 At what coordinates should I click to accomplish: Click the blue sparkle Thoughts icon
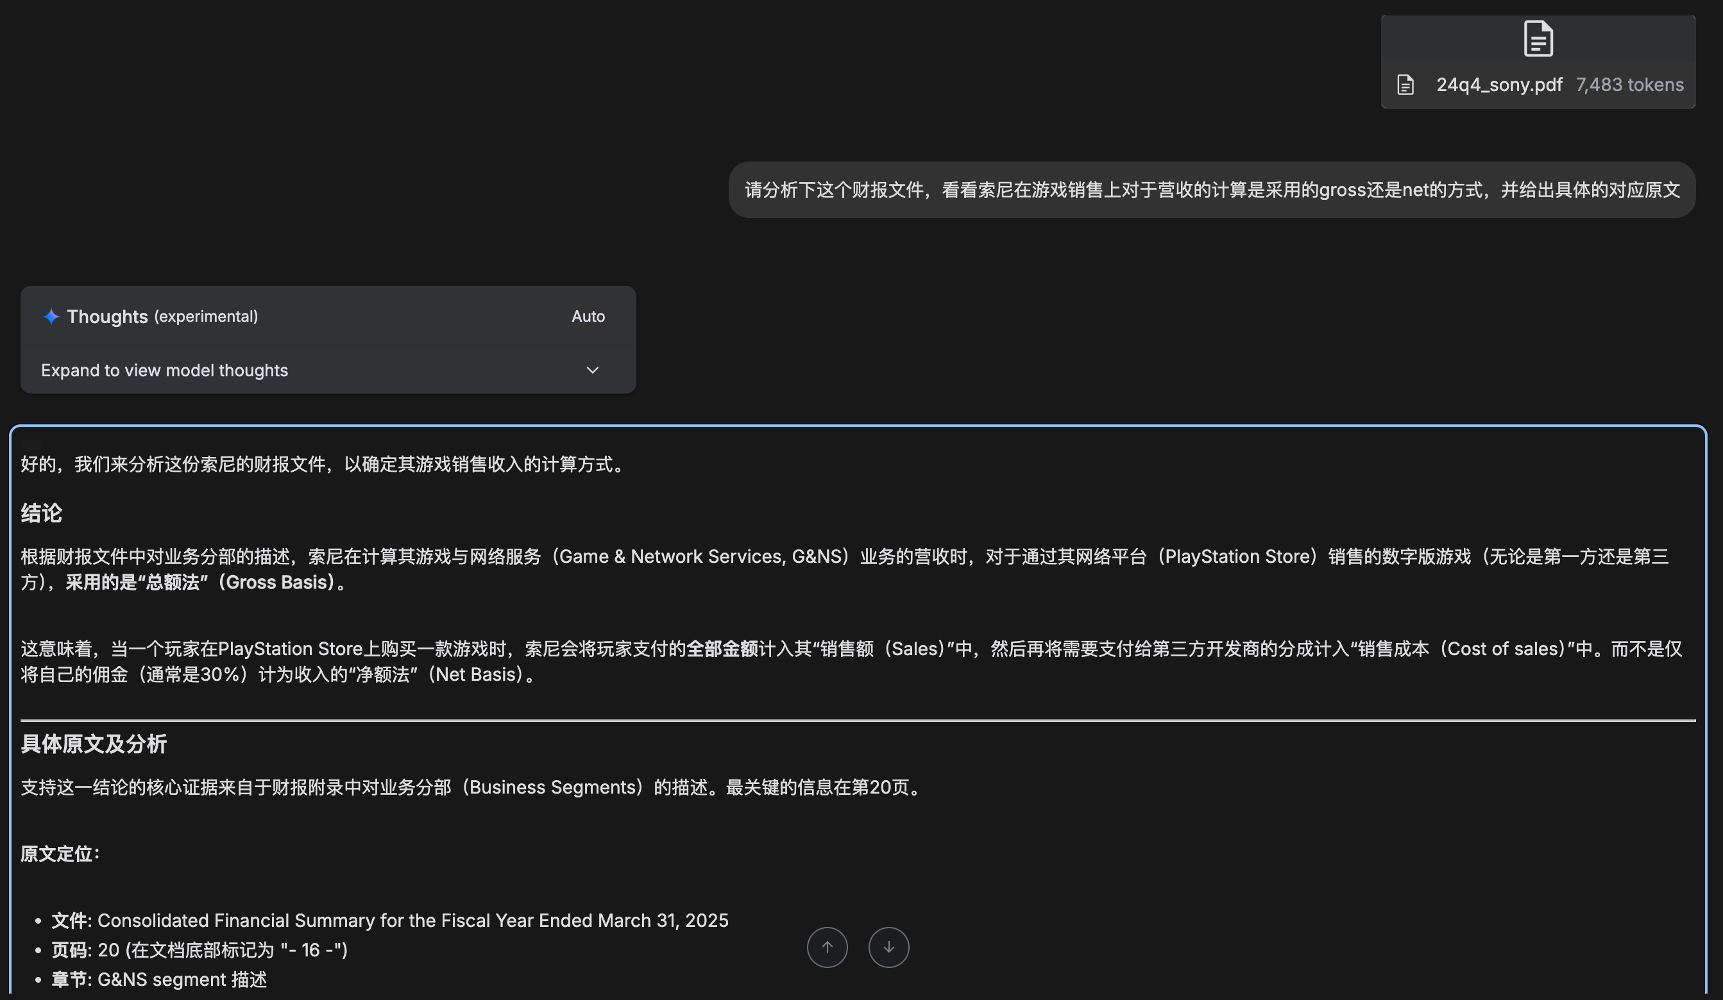coord(51,316)
